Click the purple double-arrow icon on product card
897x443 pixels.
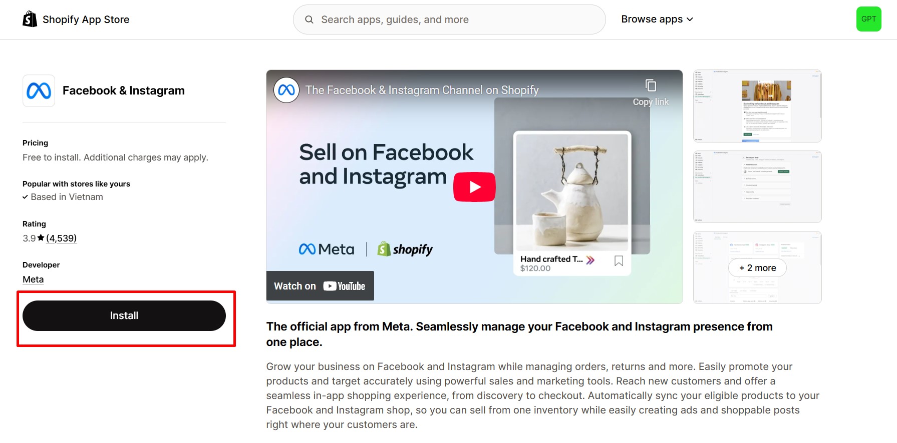click(x=590, y=260)
